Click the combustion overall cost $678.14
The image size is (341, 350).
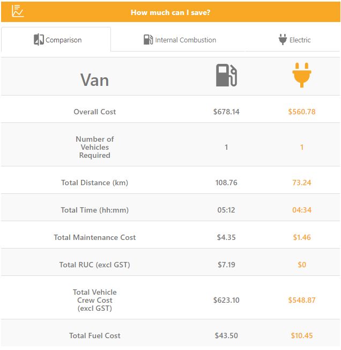[x=226, y=112]
